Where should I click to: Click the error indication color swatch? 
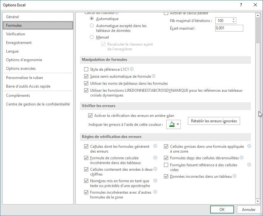[172, 124]
